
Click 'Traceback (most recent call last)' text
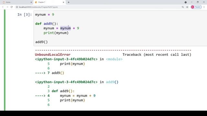click(157, 54)
